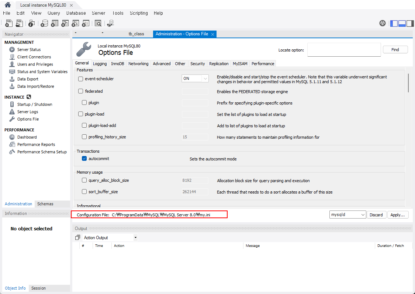
Task: Close Administration - Options File tab
Action: pos(212,34)
